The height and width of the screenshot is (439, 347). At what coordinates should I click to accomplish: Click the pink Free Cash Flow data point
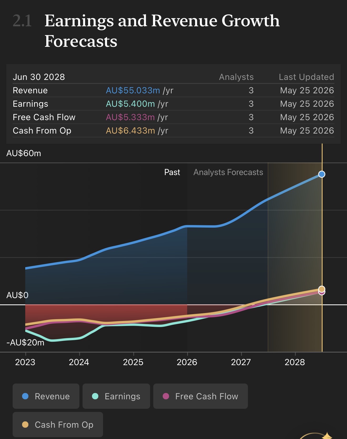point(322,293)
